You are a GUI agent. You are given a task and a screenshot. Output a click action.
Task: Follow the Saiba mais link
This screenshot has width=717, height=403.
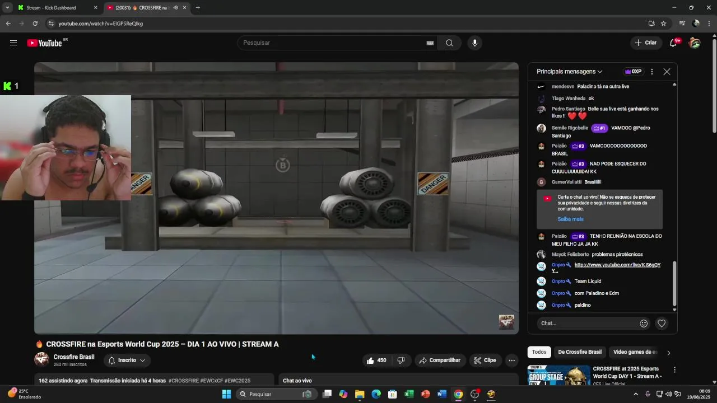[x=570, y=219]
